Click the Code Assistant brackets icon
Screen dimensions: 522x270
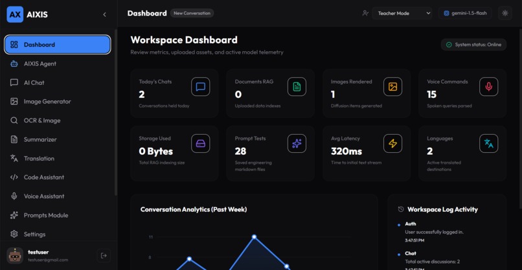pos(14,177)
